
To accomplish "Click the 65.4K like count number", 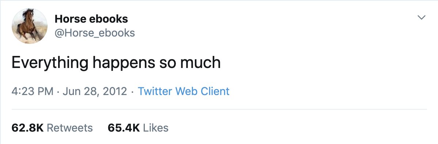I will coord(124,128).
